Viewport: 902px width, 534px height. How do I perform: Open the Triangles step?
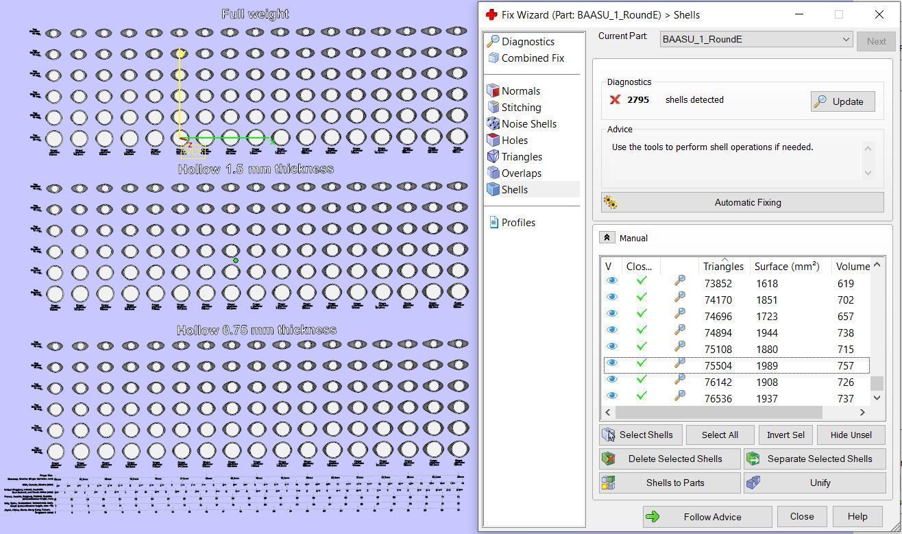[514, 157]
